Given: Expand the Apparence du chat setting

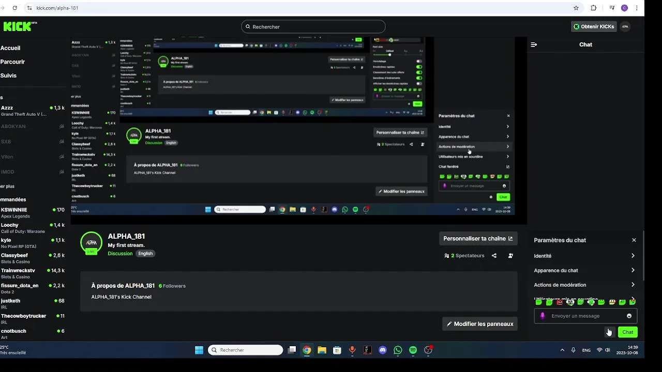Looking at the screenshot, I should pos(585,270).
